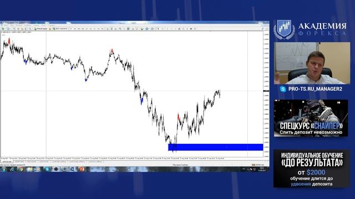Screen dimensions: 355x199
Task: Select the Horizontal Line drawing tool
Action: tap(171, 29)
